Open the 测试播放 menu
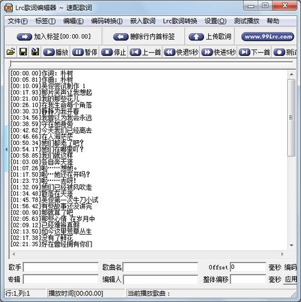 [x=246, y=21]
